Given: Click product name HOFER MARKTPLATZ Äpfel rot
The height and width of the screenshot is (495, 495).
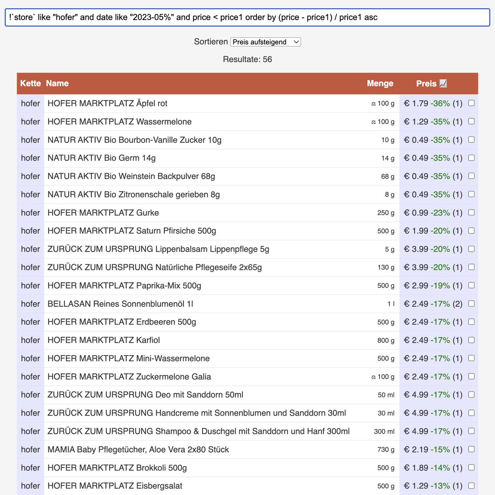Looking at the screenshot, I should tap(107, 104).
